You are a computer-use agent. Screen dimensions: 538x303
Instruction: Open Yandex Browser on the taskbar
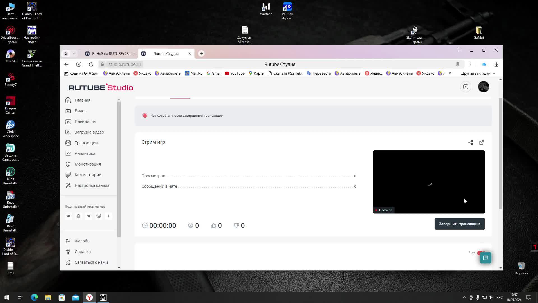click(x=89, y=297)
